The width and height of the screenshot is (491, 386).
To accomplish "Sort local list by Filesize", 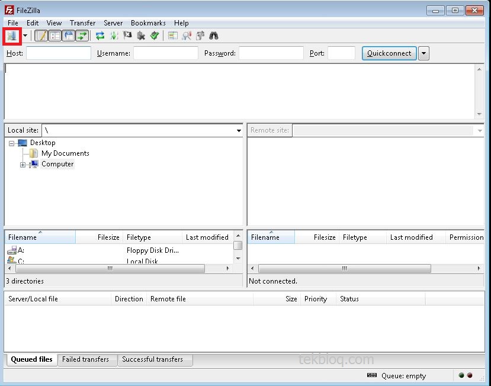I will tap(99, 237).
